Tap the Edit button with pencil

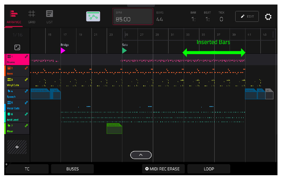point(247,16)
